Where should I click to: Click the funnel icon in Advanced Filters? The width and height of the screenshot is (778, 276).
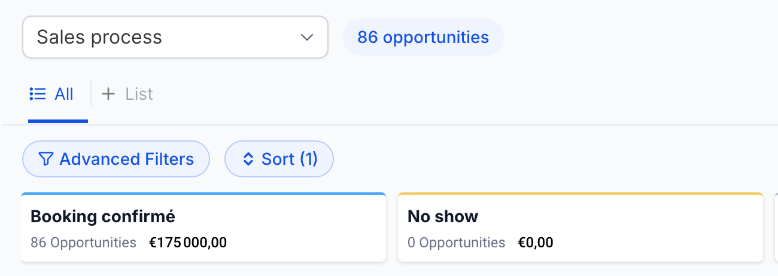click(45, 159)
